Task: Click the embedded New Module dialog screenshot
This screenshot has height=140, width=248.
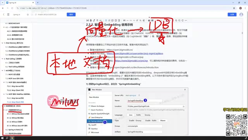Action: coord(137,112)
